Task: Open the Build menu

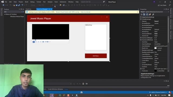Action: tap(26, 2)
